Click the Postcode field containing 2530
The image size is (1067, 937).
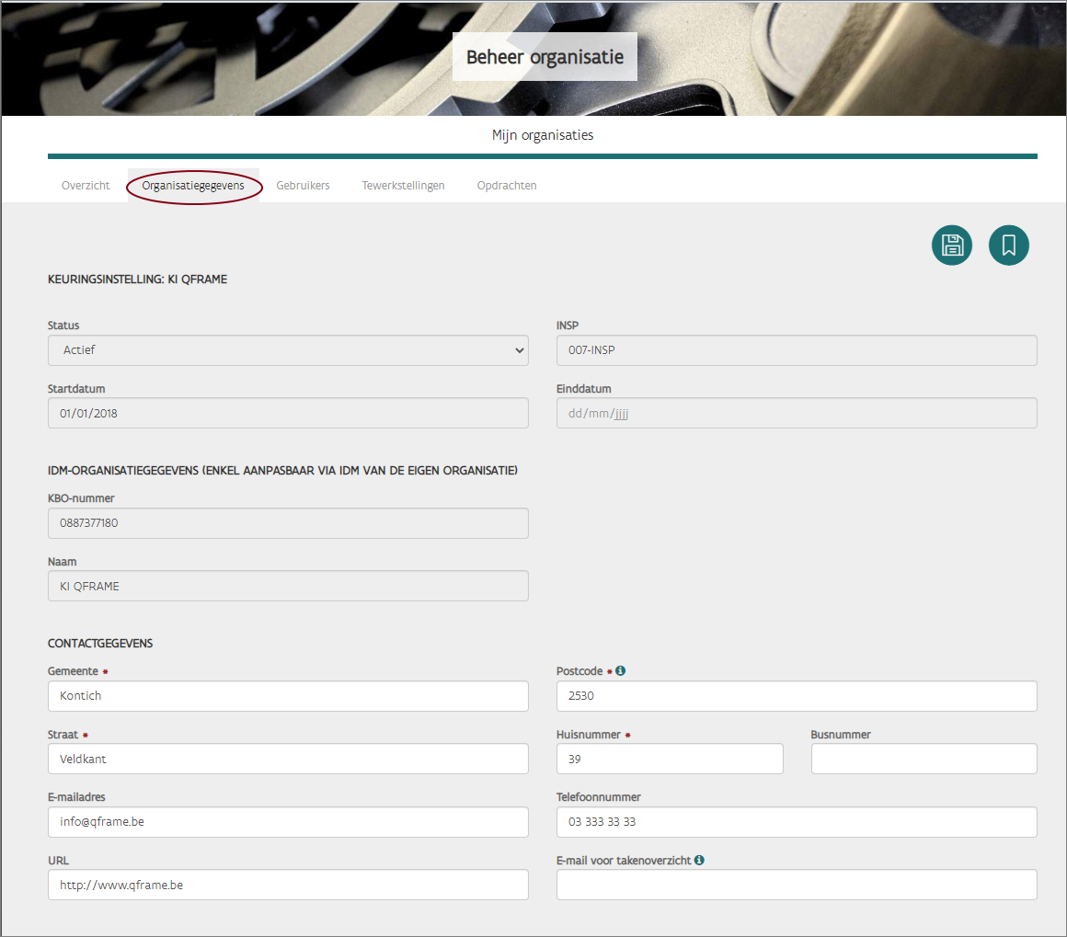pos(797,696)
